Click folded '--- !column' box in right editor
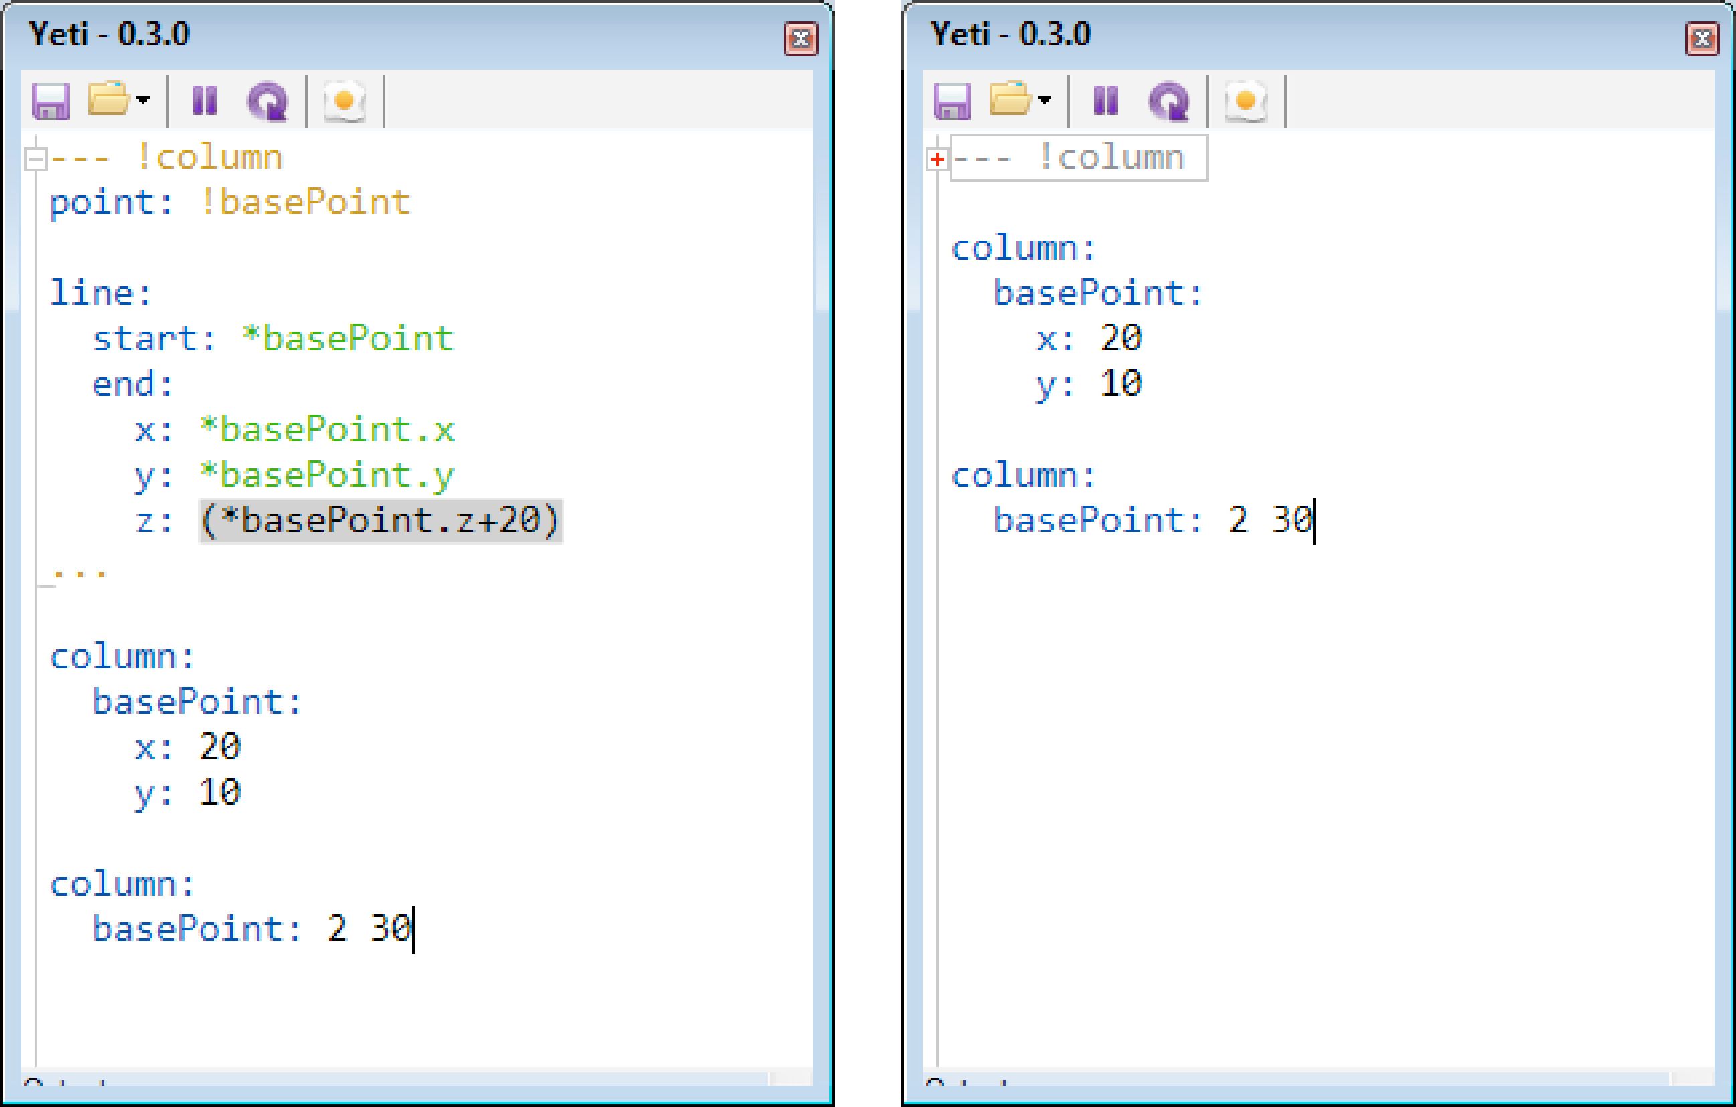The height and width of the screenshot is (1107, 1736). point(1079,158)
